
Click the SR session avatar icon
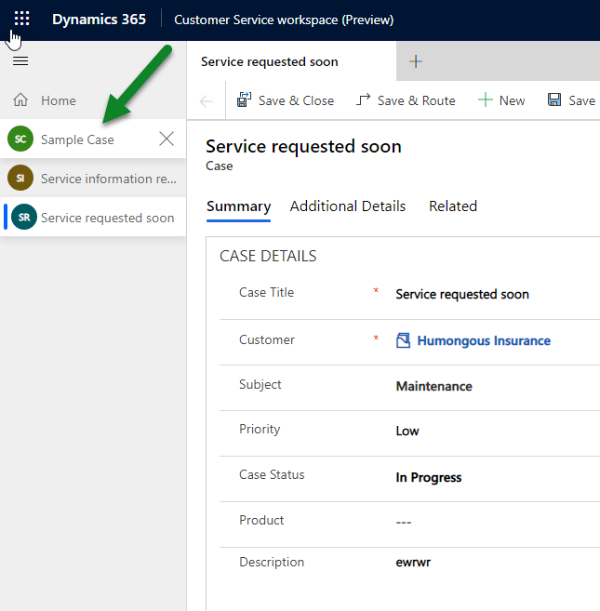point(24,218)
